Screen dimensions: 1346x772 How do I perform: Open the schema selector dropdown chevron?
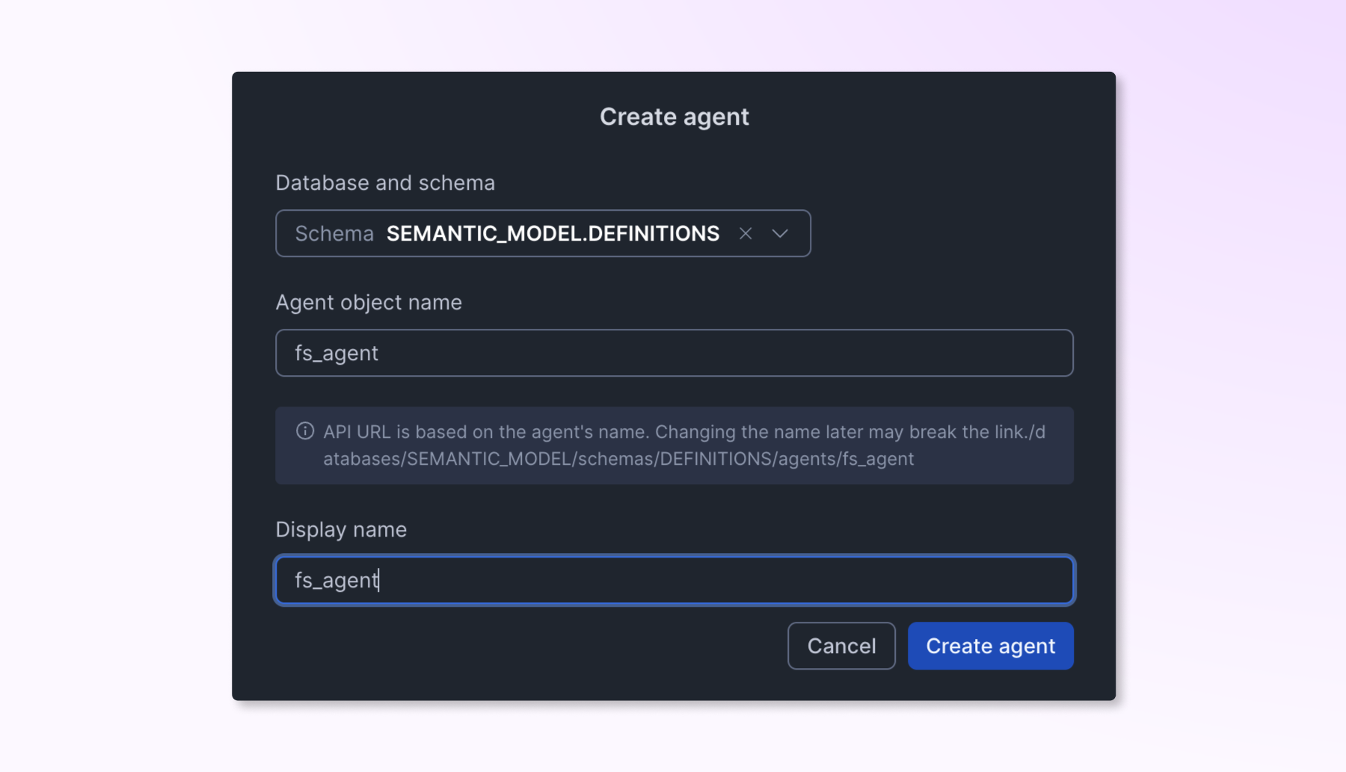(x=780, y=233)
